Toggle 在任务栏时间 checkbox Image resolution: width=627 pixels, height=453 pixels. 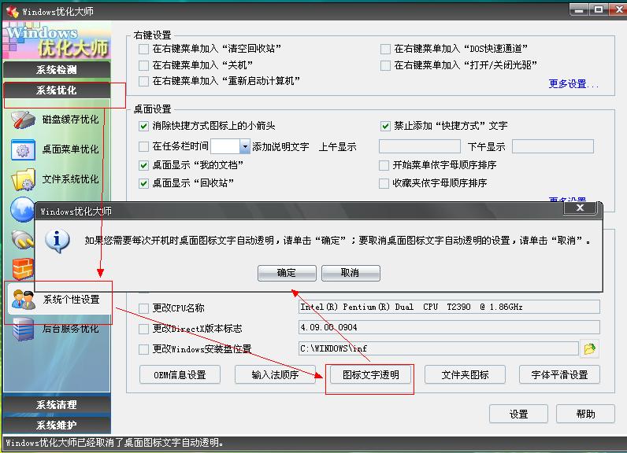coord(143,146)
